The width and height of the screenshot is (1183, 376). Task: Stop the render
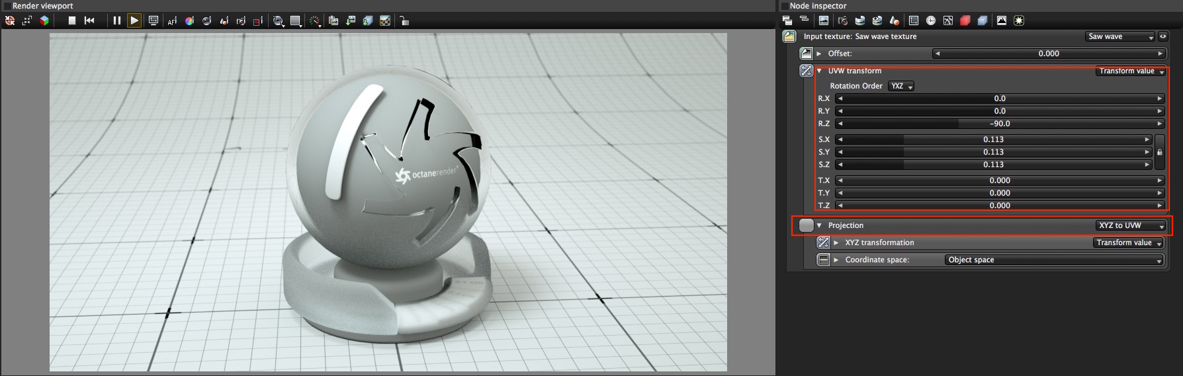point(72,20)
